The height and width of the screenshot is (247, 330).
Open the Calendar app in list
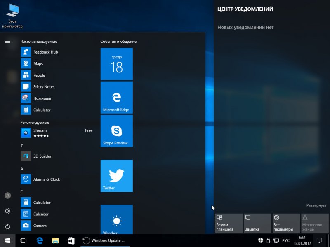(56, 214)
